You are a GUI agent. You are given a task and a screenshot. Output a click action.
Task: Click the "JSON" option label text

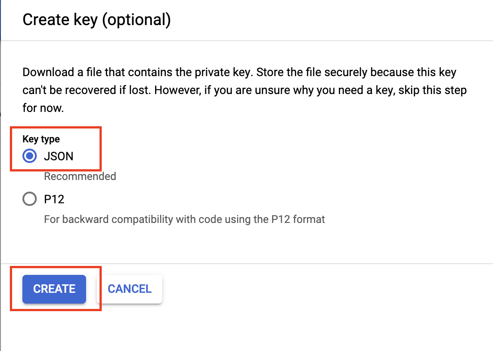(x=59, y=156)
